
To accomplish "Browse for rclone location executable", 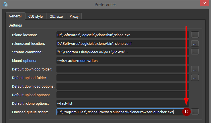I will (x=195, y=35).
